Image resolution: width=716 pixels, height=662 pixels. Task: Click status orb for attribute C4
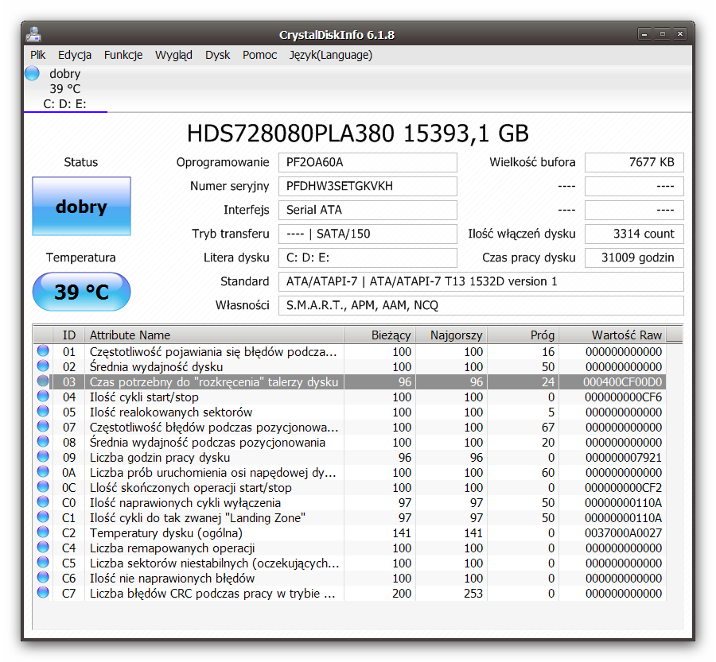[x=43, y=547]
